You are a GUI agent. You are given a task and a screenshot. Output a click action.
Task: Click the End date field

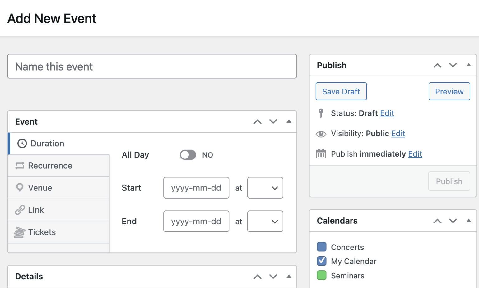click(196, 221)
